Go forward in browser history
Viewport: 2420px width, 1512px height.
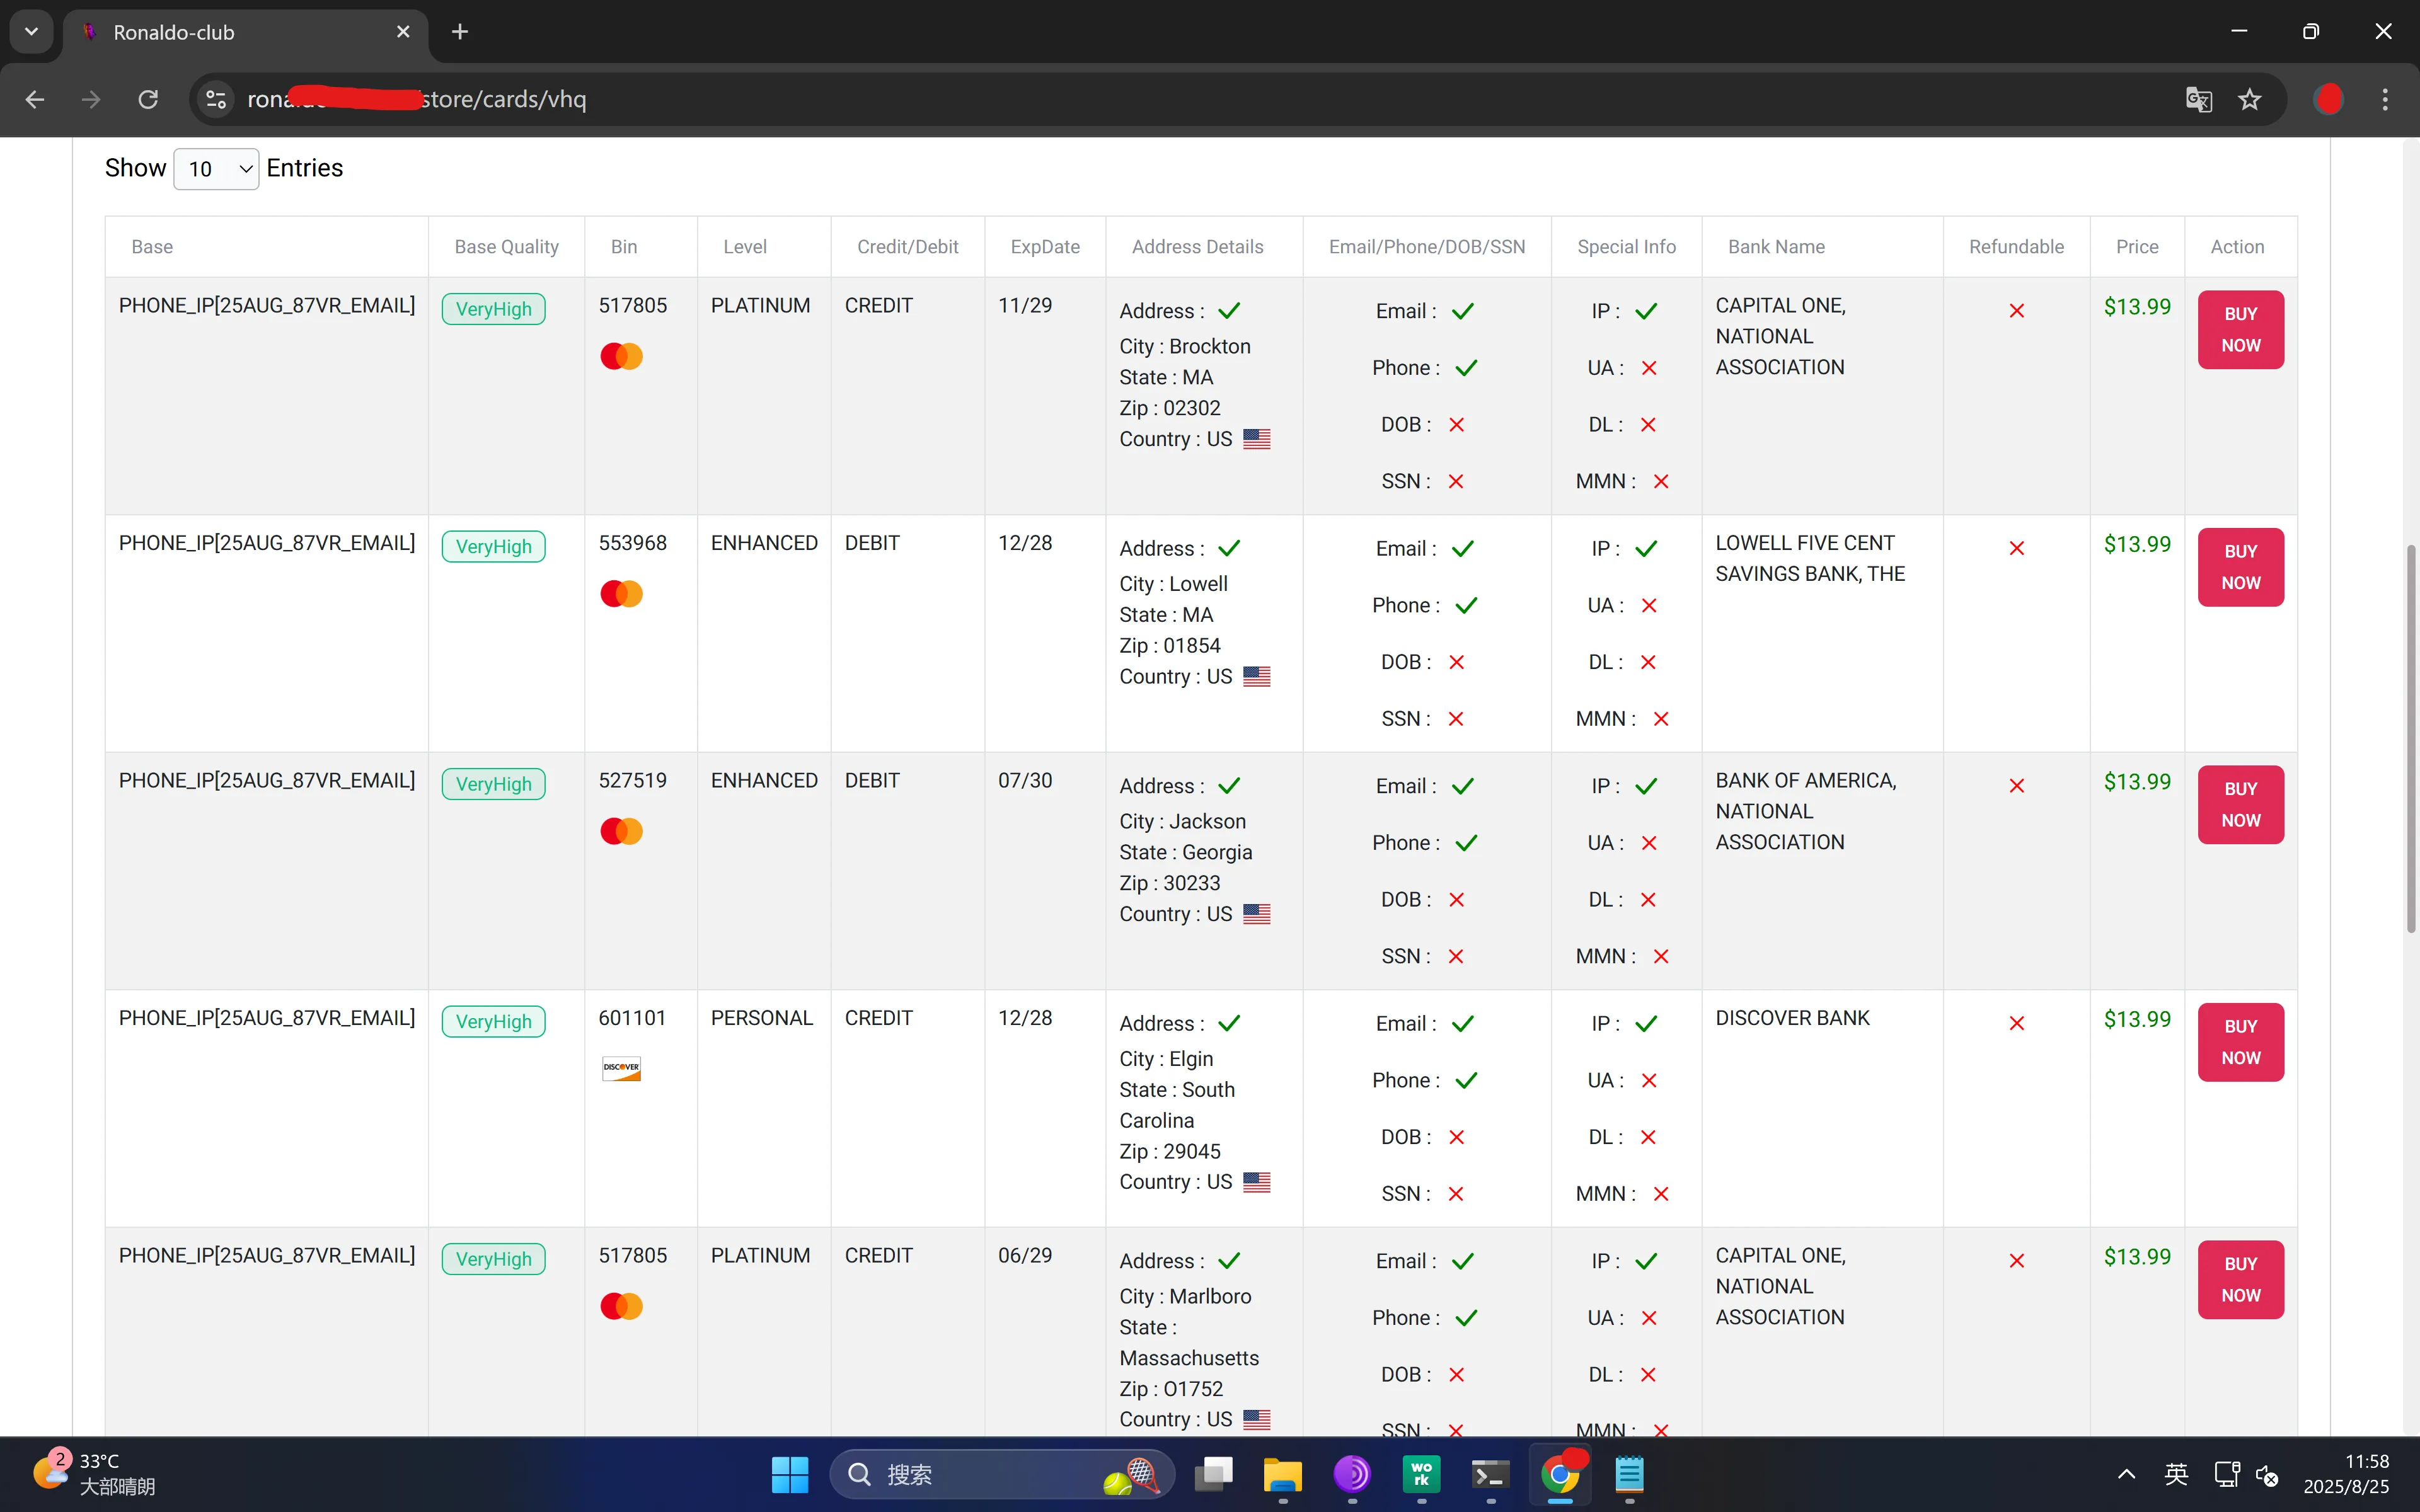[91, 99]
